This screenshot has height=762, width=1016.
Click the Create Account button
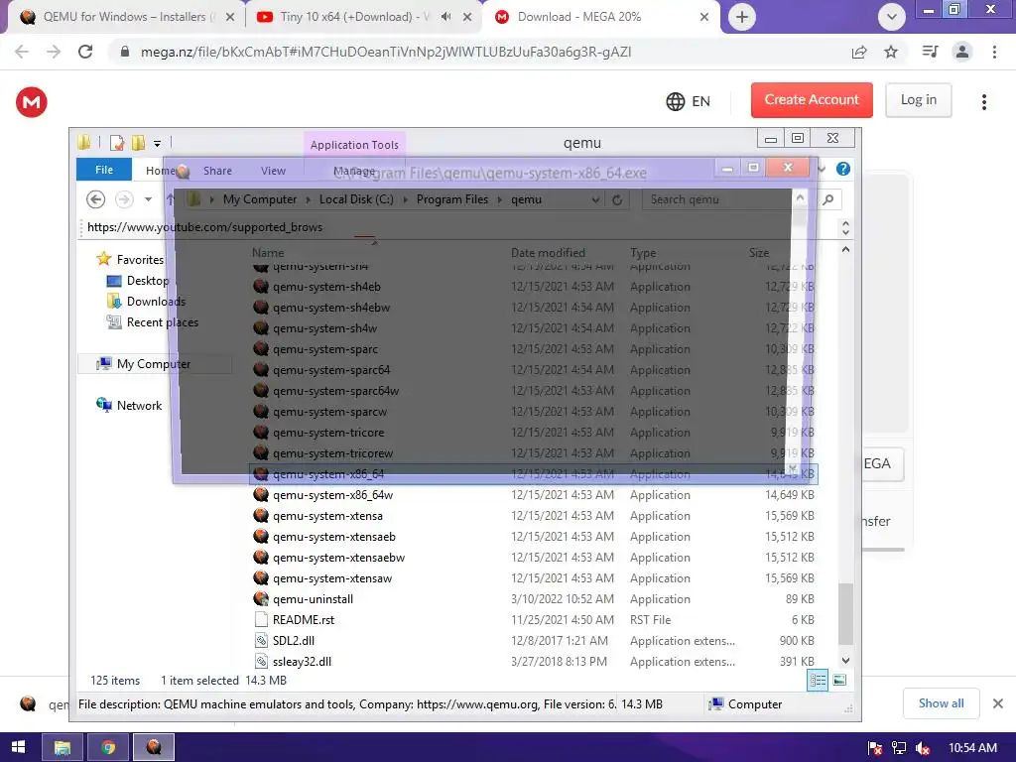point(812,100)
